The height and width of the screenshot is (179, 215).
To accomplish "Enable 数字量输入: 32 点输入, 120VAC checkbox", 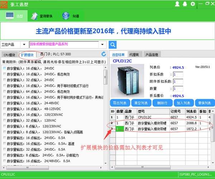I will pyautogui.click(x=5, y=120).
